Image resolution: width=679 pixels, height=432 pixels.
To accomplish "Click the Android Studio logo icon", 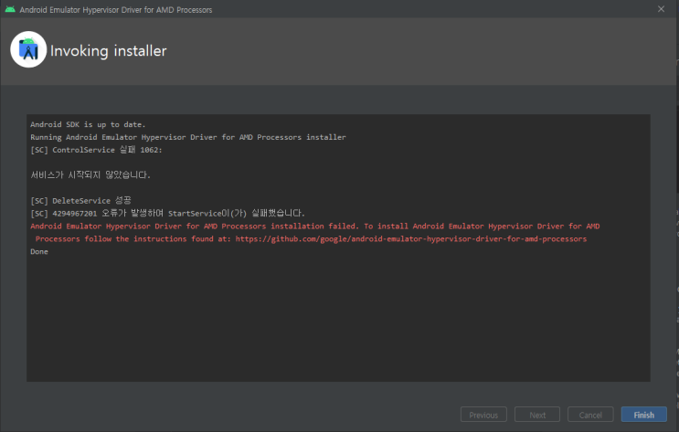I will click(x=28, y=49).
